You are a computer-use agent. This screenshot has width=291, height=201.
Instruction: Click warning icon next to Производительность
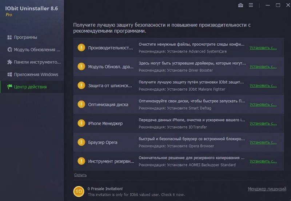pyautogui.click(x=81, y=47)
